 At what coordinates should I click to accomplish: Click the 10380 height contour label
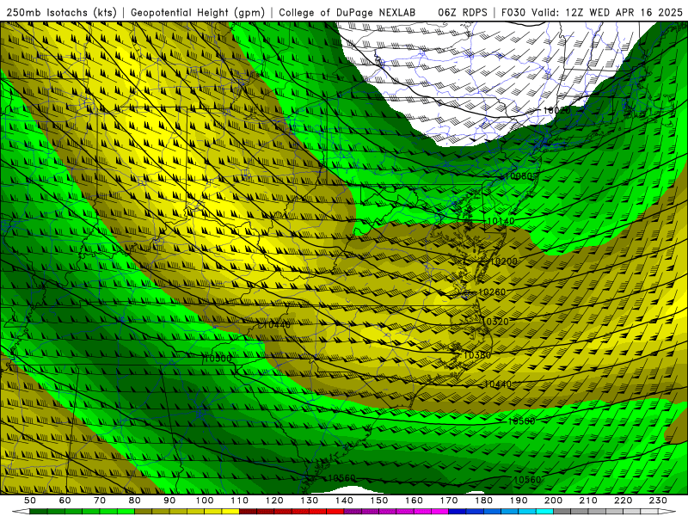(477, 355)
